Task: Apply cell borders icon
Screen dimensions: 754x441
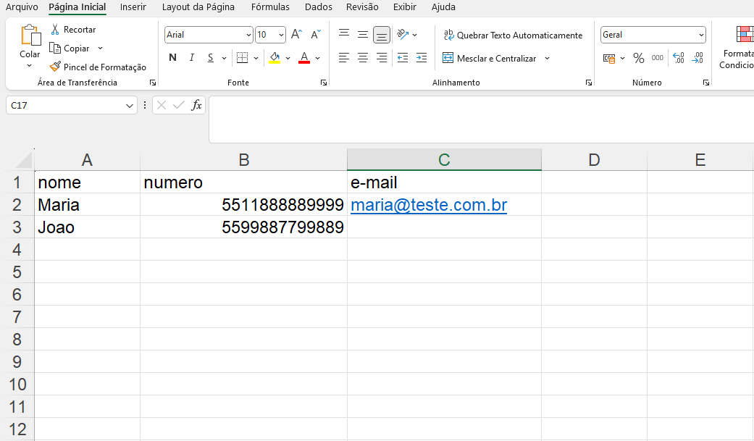Action: pyautogui.click(x=243, y=58)
